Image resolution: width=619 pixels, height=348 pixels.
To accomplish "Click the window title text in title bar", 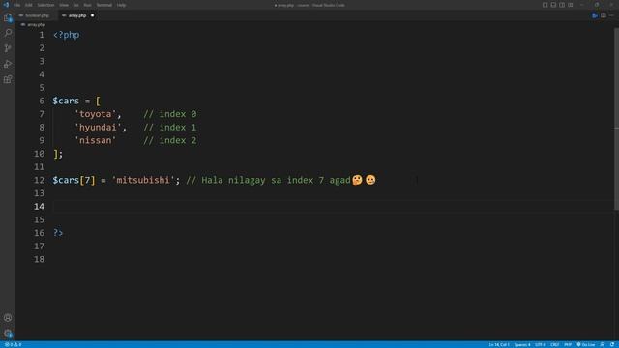I will coord(309,5).
